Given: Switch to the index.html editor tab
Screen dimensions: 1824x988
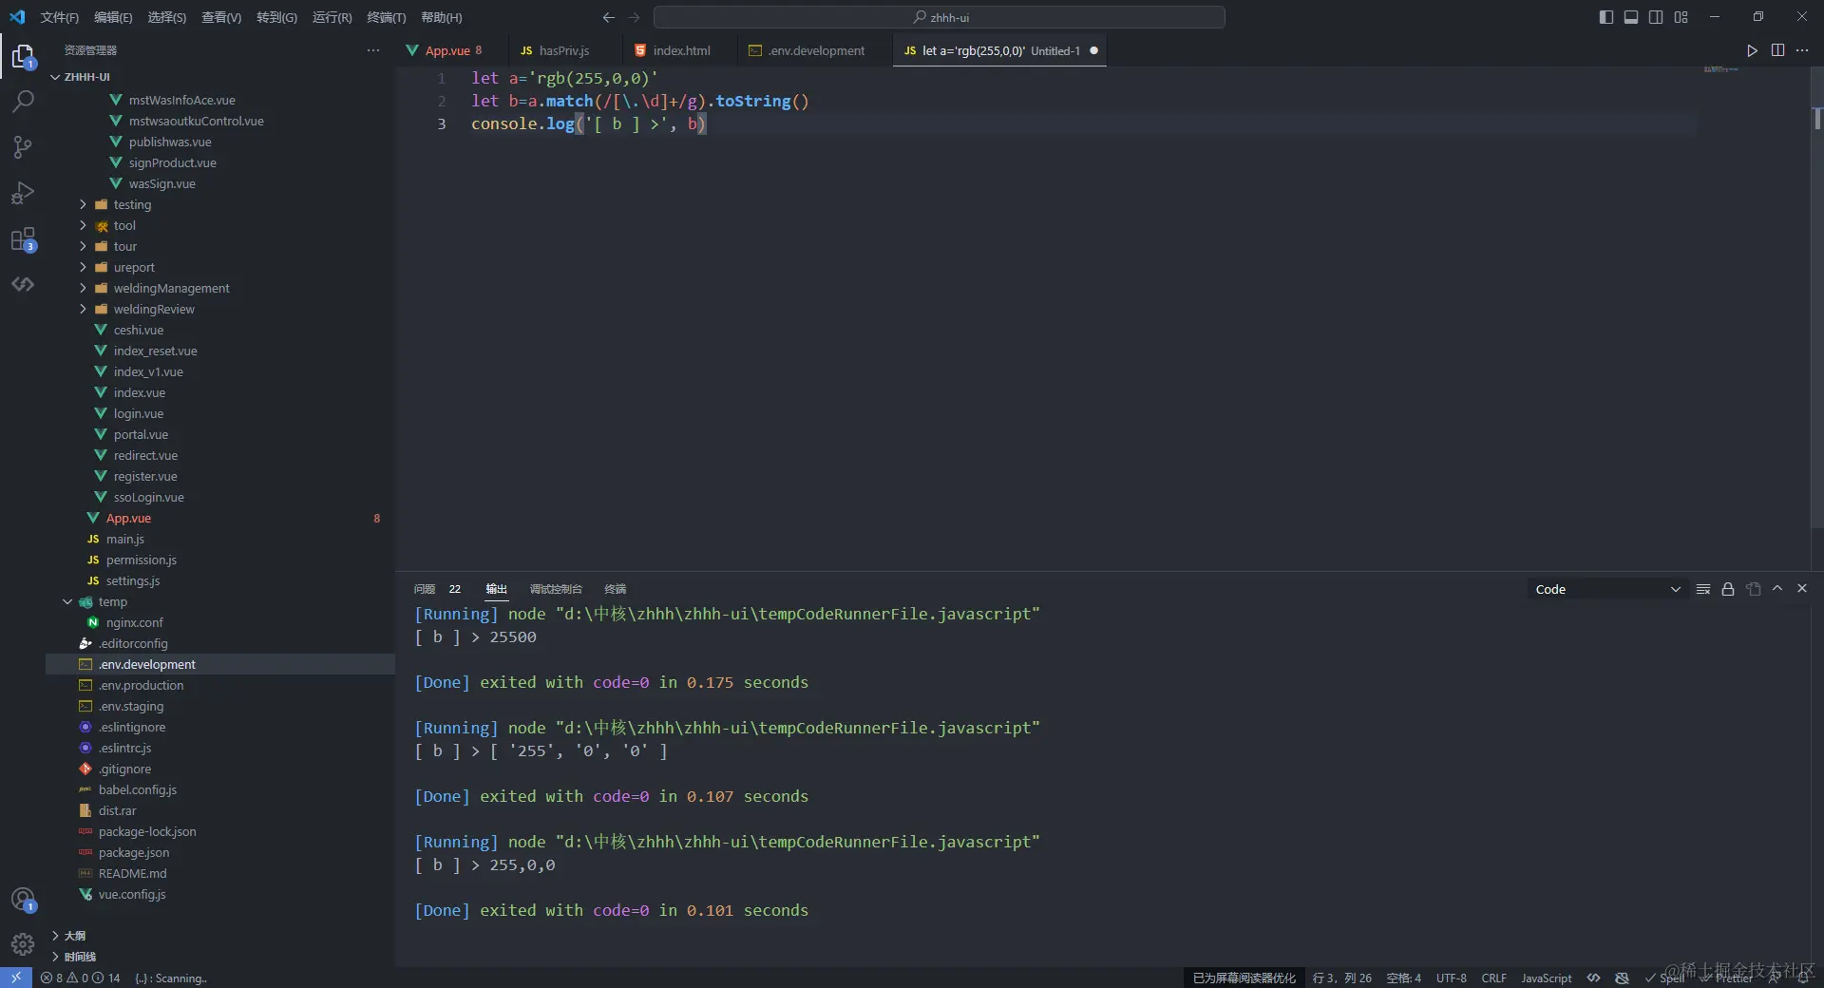Looking at the screenshot, I should coord(681,50).
